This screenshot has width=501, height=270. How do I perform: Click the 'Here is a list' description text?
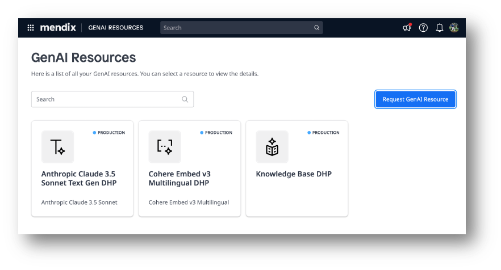(145, 74)
